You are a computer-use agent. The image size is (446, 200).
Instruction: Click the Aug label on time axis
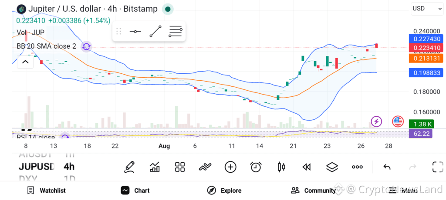pyautogui.click(x=164, y=146)
